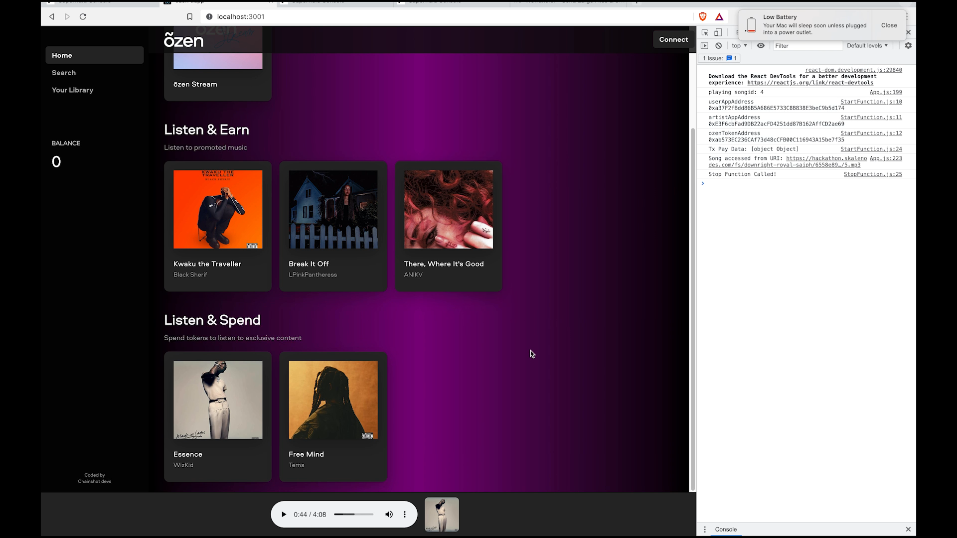Open audio player more options
This screenshot has width=957, height=538.
(x=405, y=515)
